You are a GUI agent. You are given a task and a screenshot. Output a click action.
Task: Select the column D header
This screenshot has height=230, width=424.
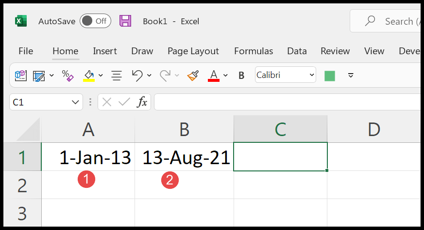point(373,129)
